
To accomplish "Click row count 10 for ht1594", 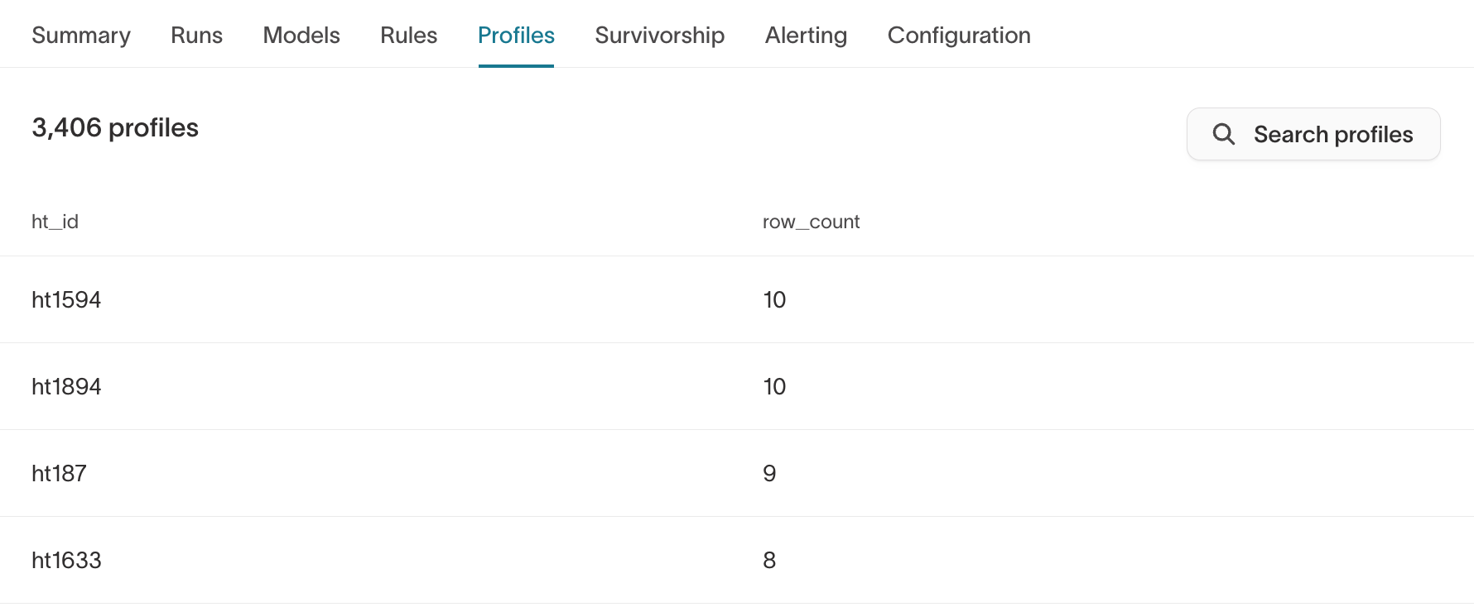I will click(x=774, y=299).
